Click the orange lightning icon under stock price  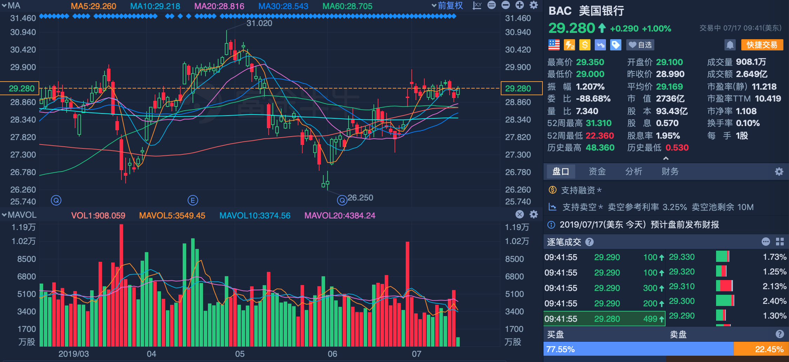tap(569, 45)
